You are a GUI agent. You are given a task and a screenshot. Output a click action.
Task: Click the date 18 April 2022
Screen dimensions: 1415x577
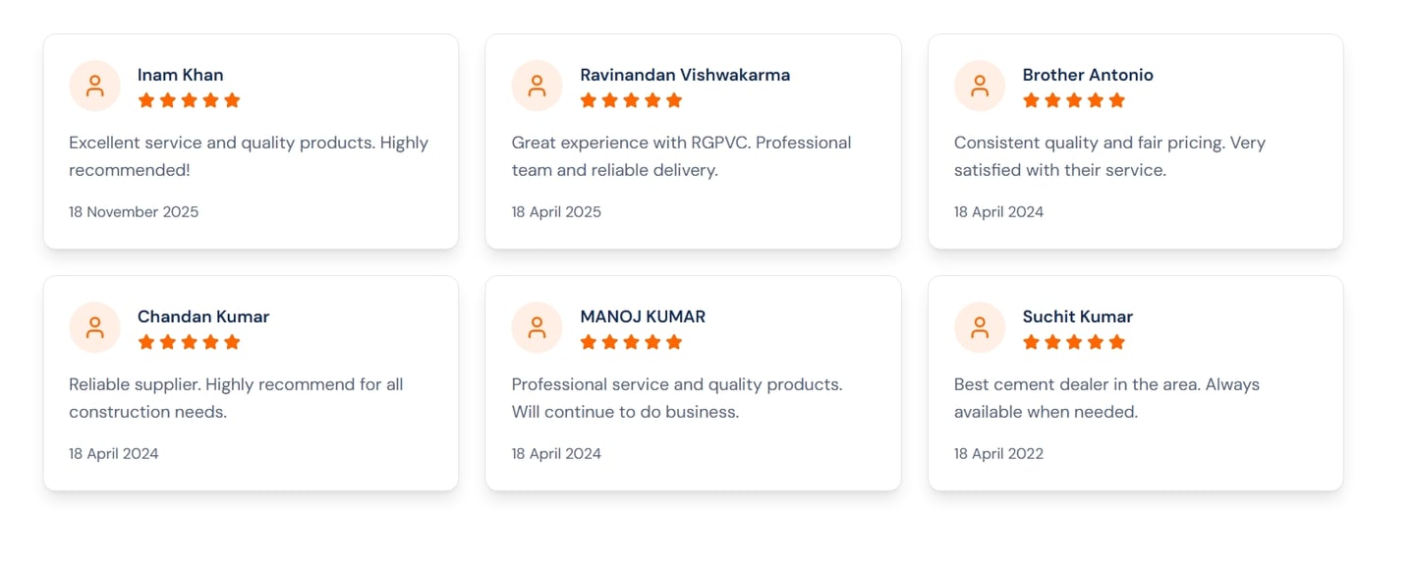click(x=998, y=453)
